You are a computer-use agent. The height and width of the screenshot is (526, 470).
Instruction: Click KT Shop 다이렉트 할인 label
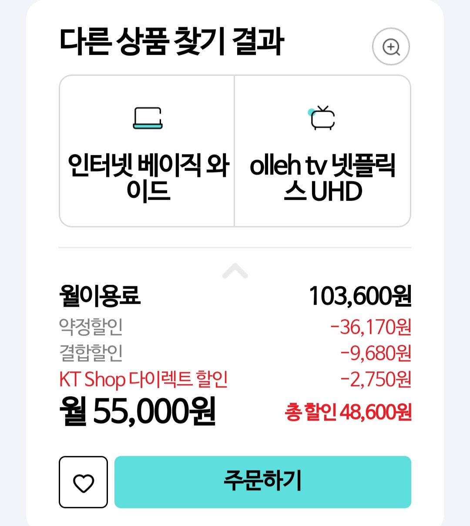tap(144, 379)
